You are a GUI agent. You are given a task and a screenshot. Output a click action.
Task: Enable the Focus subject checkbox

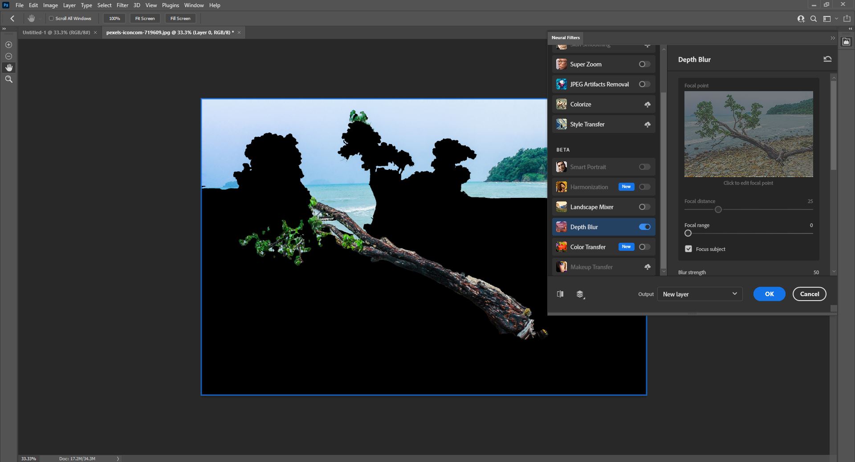click(x=688, y=249)
